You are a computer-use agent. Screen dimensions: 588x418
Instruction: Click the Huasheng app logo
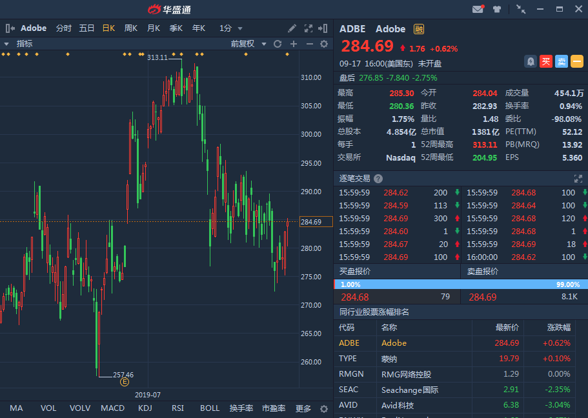click(x=170, y=10)
